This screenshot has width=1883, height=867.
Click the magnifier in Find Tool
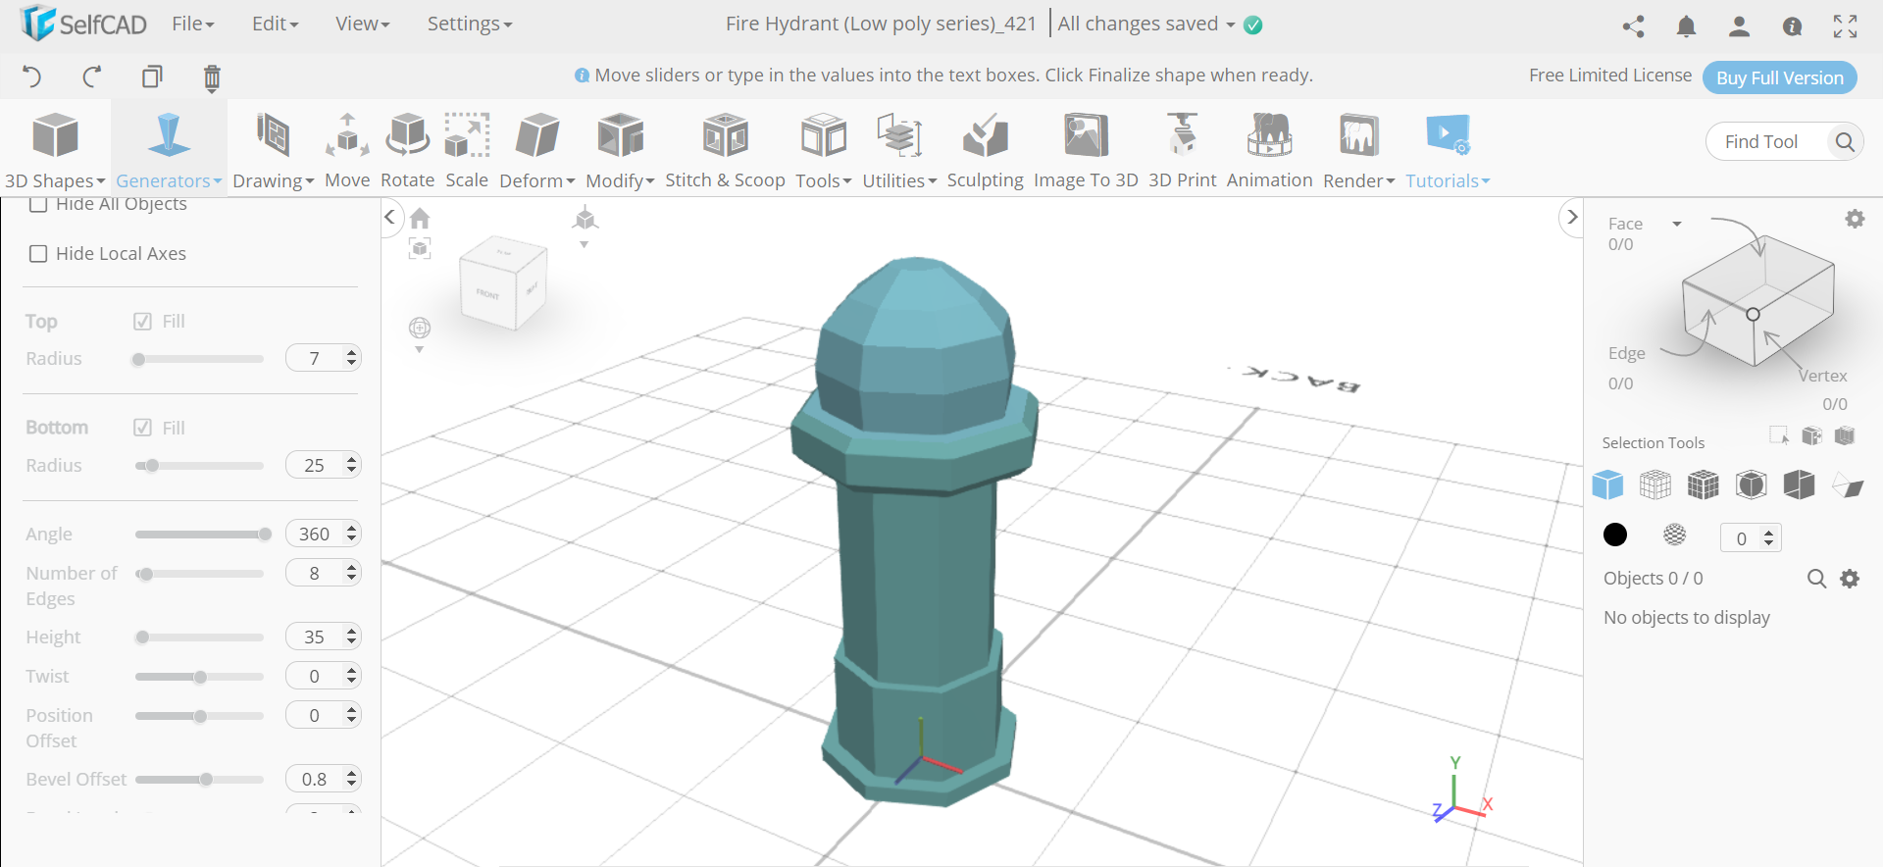point(1844,142)
